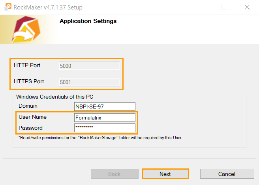Click the "HTTP Port" label
This screenshot has height=185, width=259.
click(27, 65)
